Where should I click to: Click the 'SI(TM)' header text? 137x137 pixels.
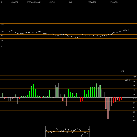pos(52,2)
